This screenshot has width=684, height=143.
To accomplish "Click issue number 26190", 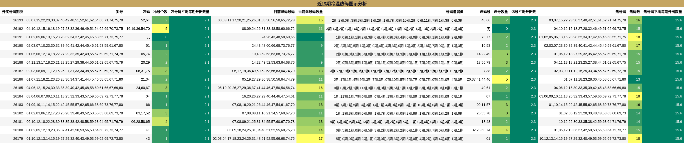I will point(18,46).
